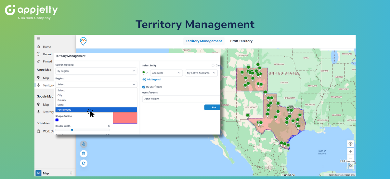The height and width of the screenshot is (179, 390).
Task: Click the John William Users/Teams field
Action: (x=181, y=99)
